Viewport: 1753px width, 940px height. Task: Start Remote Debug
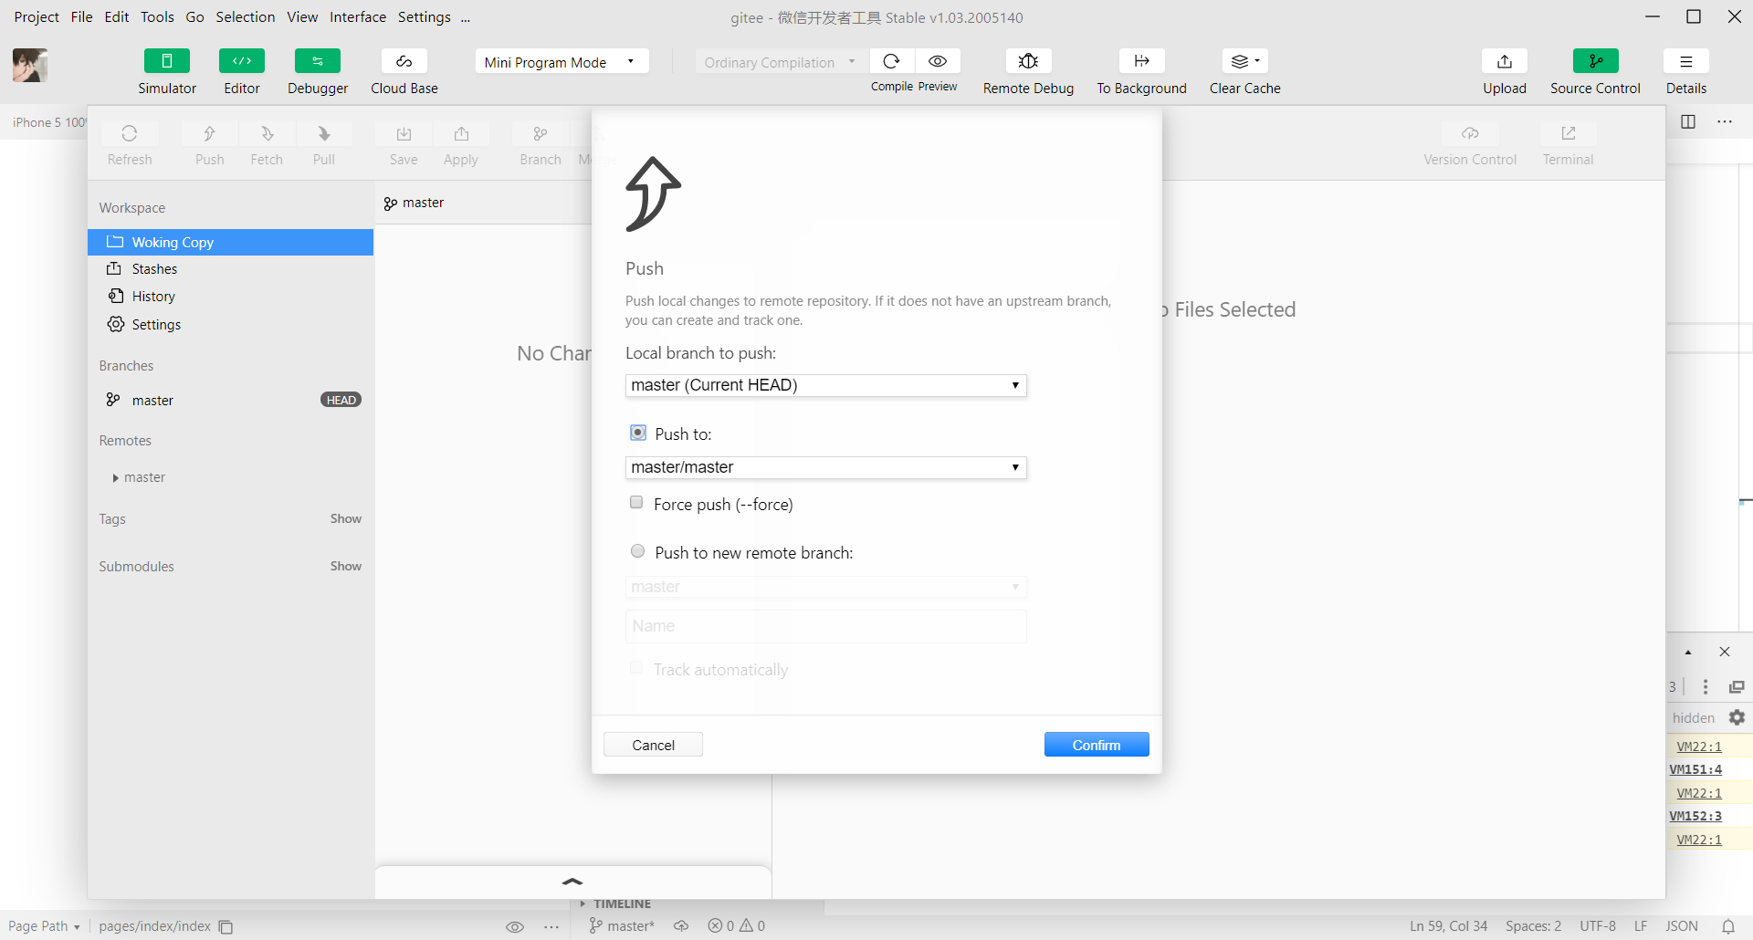pyautogui.click(x=1028, y=61)
